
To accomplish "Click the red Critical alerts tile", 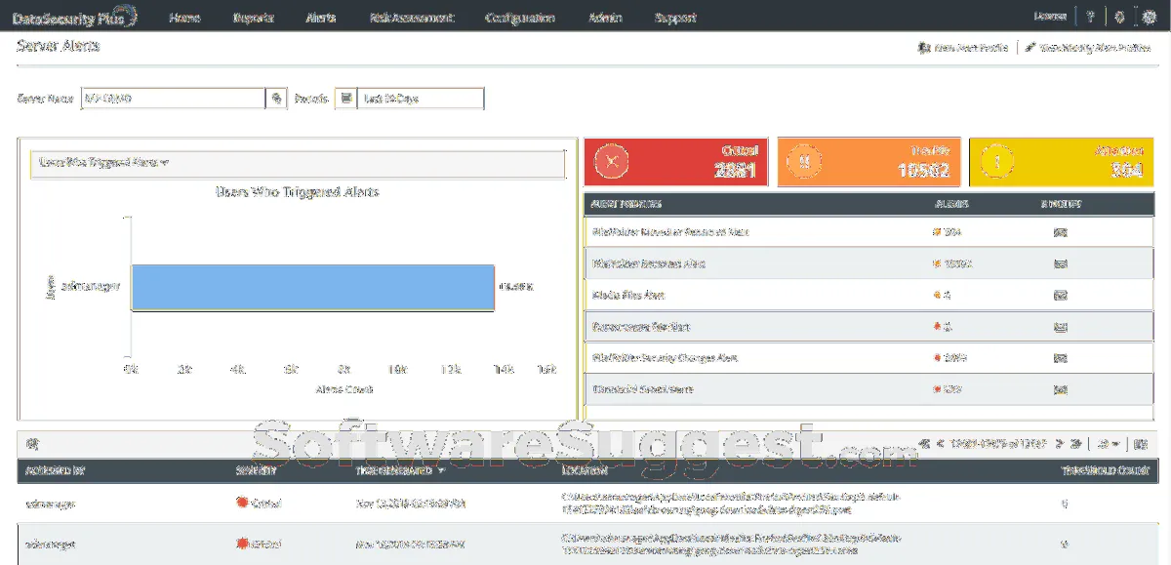I will (674, 161).
